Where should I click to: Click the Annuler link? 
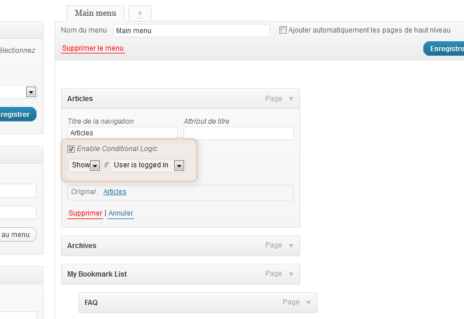(x=121, y=213)
